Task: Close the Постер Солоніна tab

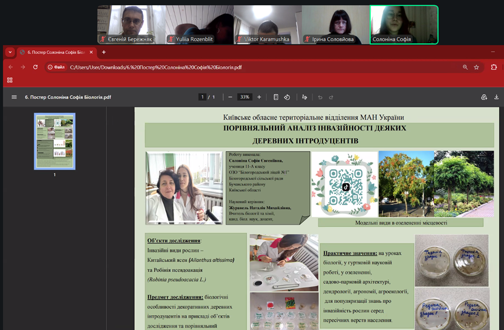Action: [91, 52]
